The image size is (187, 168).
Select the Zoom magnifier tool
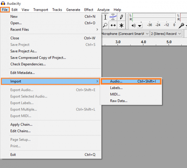[105, 25]
